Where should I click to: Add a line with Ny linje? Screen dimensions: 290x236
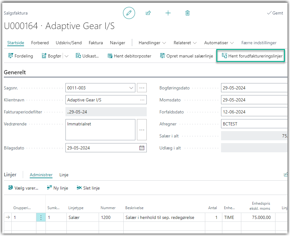click(x=58, y=188)
